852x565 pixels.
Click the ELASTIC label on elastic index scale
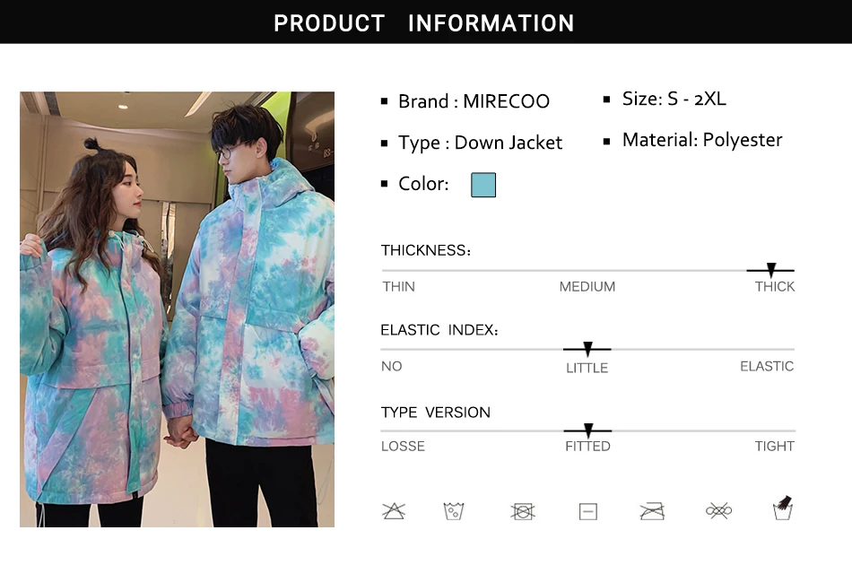click(x=767, y=366)
